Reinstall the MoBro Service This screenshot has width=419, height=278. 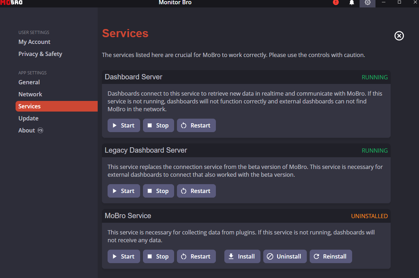click(x=331, y=256)
